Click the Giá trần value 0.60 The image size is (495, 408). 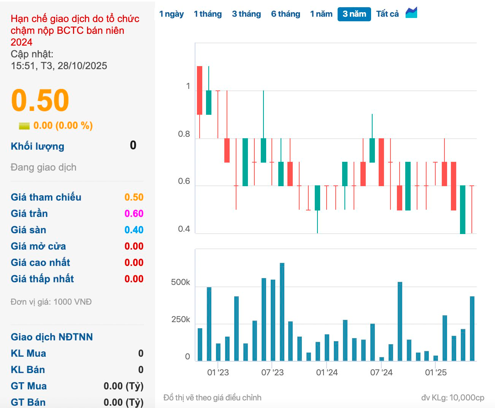(x=134, y=213)
